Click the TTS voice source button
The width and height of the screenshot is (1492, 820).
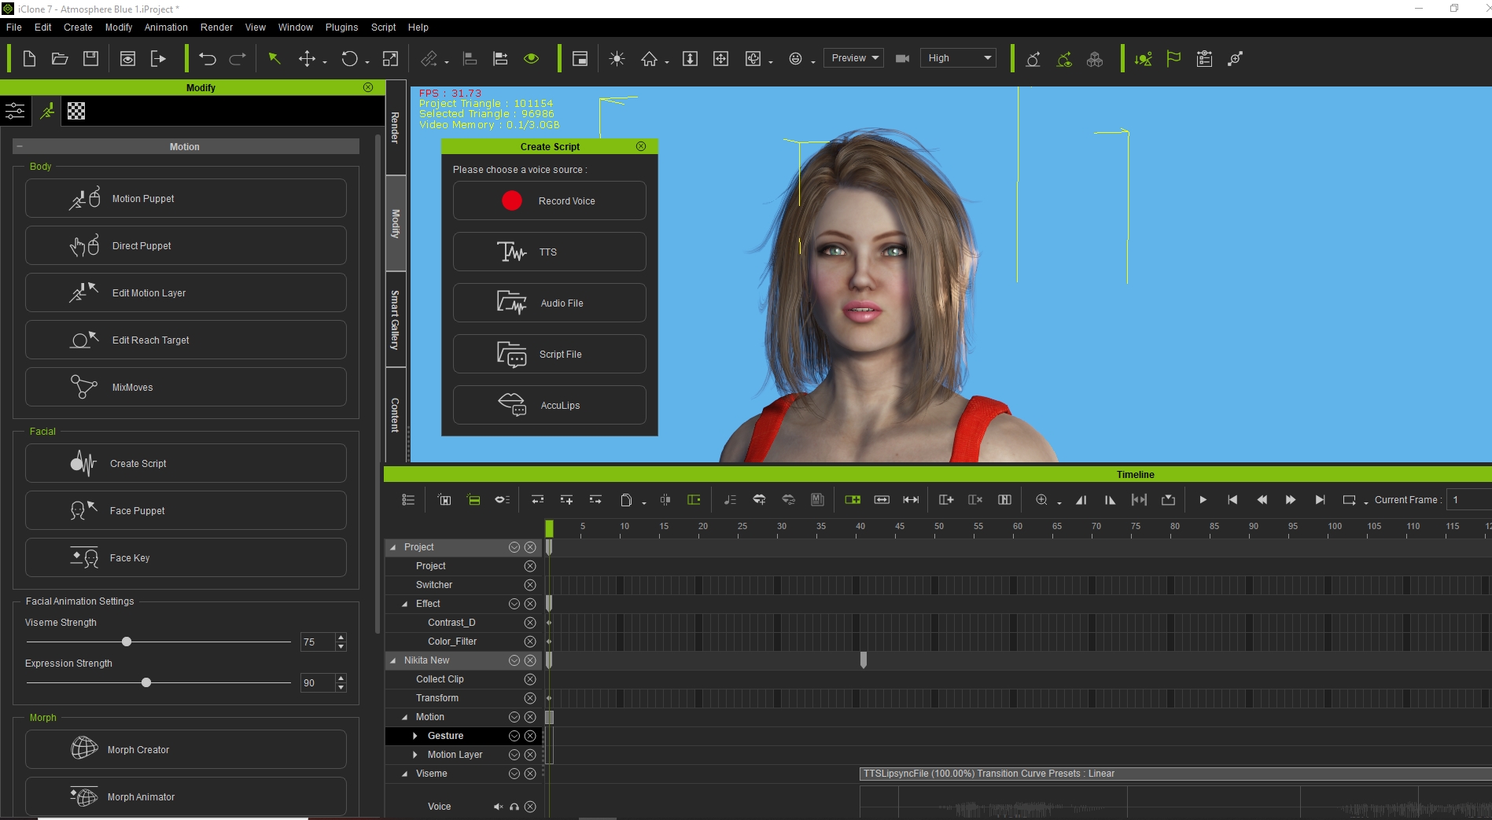(549, 252)
